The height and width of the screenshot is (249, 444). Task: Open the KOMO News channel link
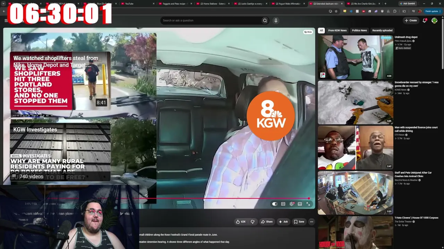pyautogui.click(x=401, y=90)
